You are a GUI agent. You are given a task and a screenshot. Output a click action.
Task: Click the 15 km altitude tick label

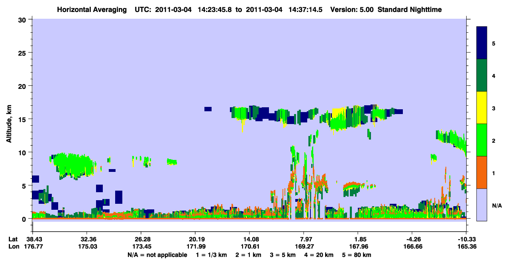point(23,119)
